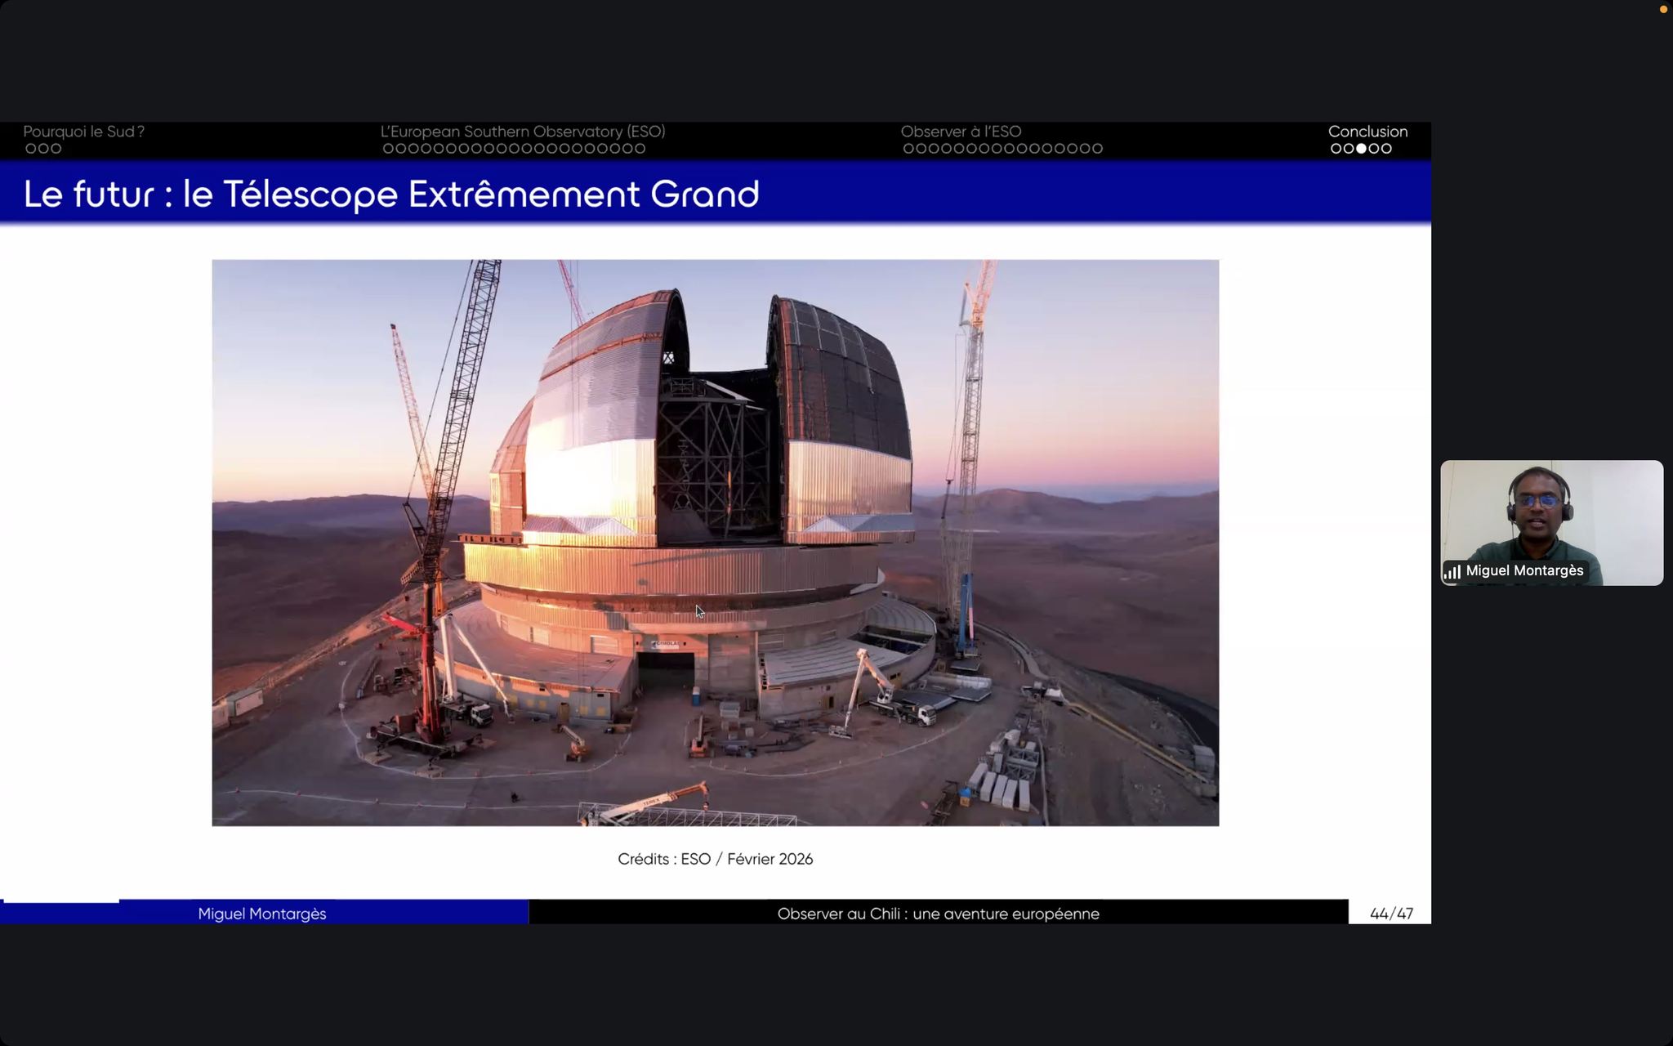
Task: Click the Miguel Montargès author footer link
Action: click(x=261, y=914)
